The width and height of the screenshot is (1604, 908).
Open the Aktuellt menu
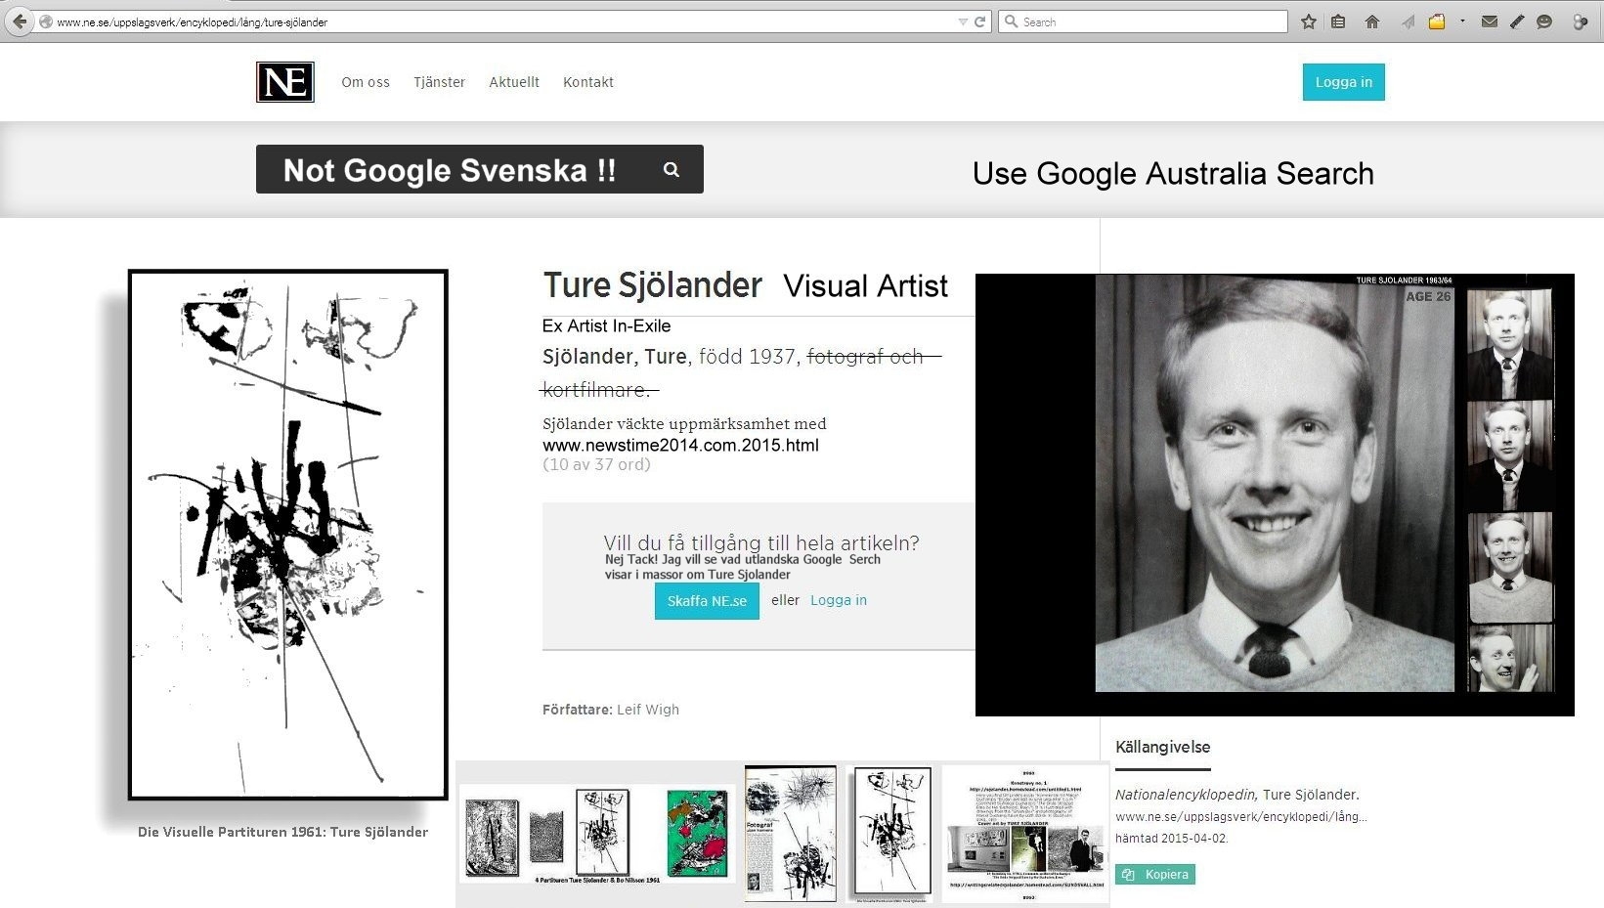(514, 82)
